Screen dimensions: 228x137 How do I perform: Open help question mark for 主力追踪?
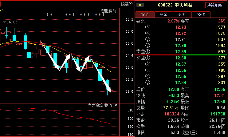[111, 105]
